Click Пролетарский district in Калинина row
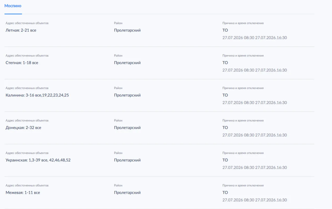332x209 pixels. click(127, 95)
